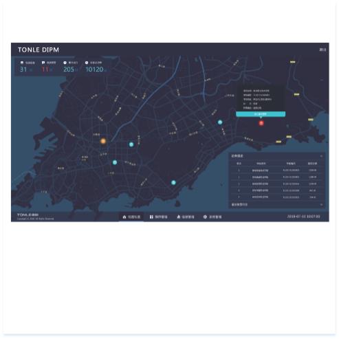Click the cyan marker left of red marker
The image size is (339, 339).
(x=220, y=122)
